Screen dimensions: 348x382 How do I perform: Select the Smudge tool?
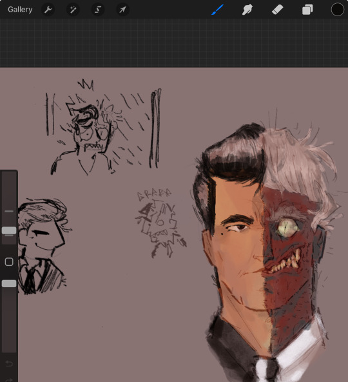[247, 10]
